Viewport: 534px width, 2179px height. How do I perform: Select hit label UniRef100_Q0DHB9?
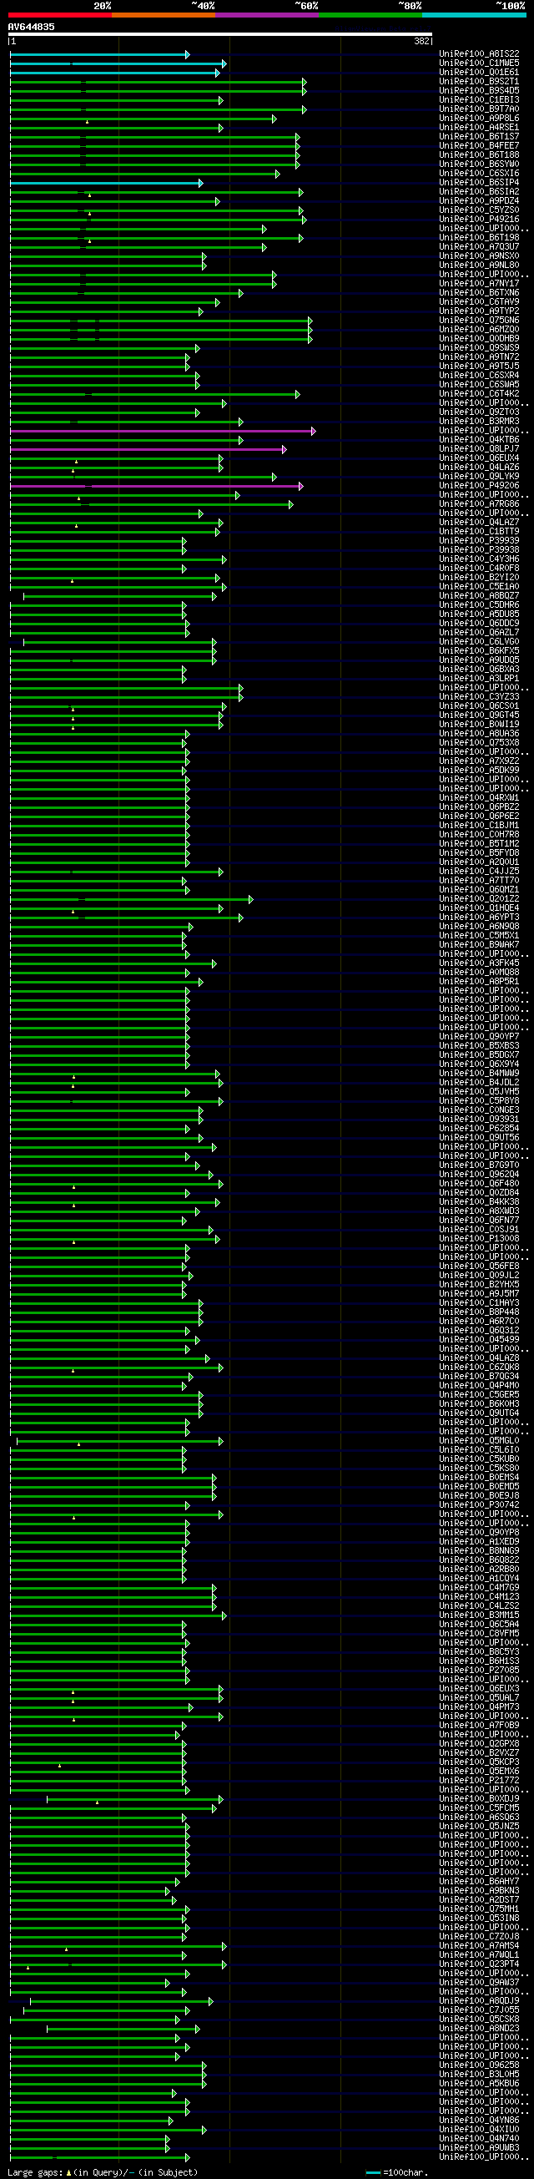click(x=479, y=339)
